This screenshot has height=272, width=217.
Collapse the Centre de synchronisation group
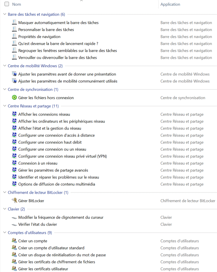(x=5, y=89)
